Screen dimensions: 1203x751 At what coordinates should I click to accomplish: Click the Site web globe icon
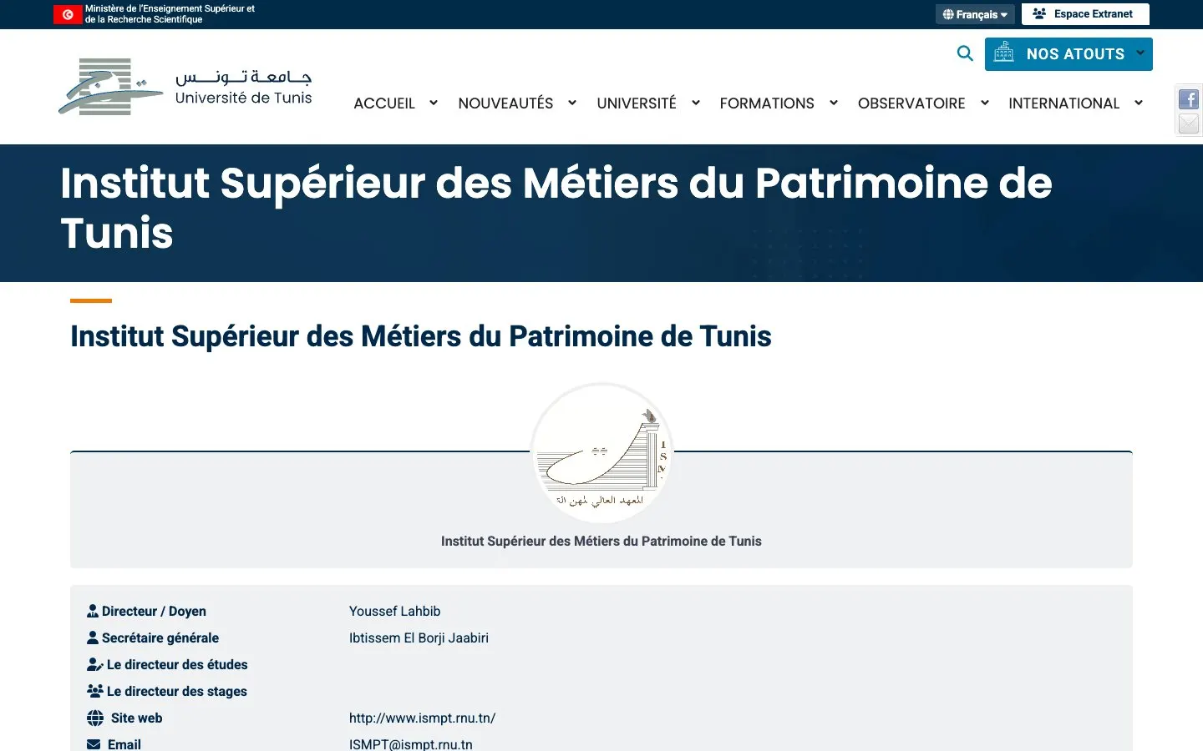pos(95,718)
